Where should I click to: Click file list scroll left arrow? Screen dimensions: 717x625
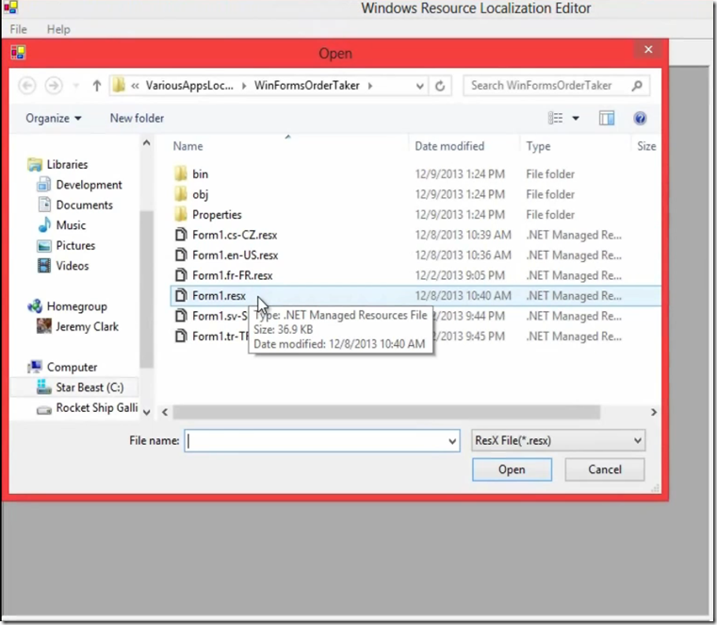[165, 412]
